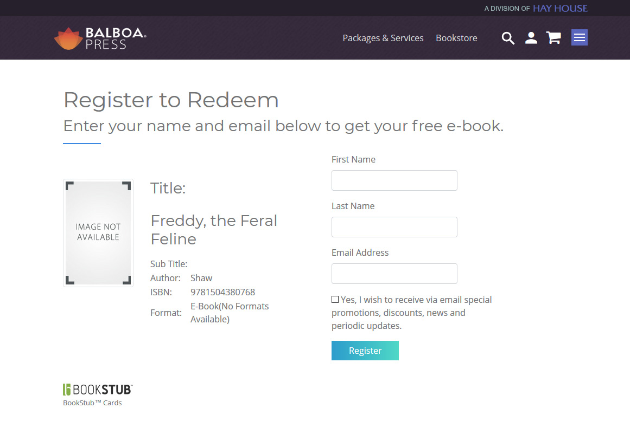Focus the Email Address input
Viewport: 630px width, 421px height.
(x=394, y=274)
